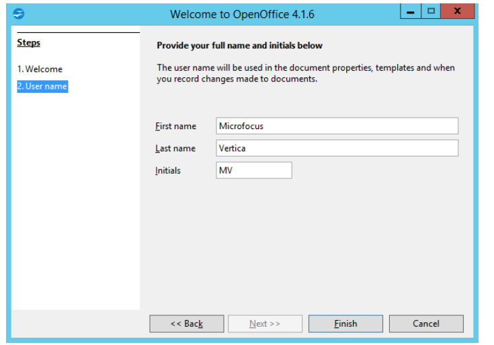This screenshot has width=494, height=345.
Task: Click the 'Last name' label
Action: 175,148
